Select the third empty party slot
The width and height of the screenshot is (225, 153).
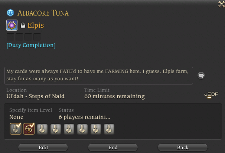click(x=42, y=129)
